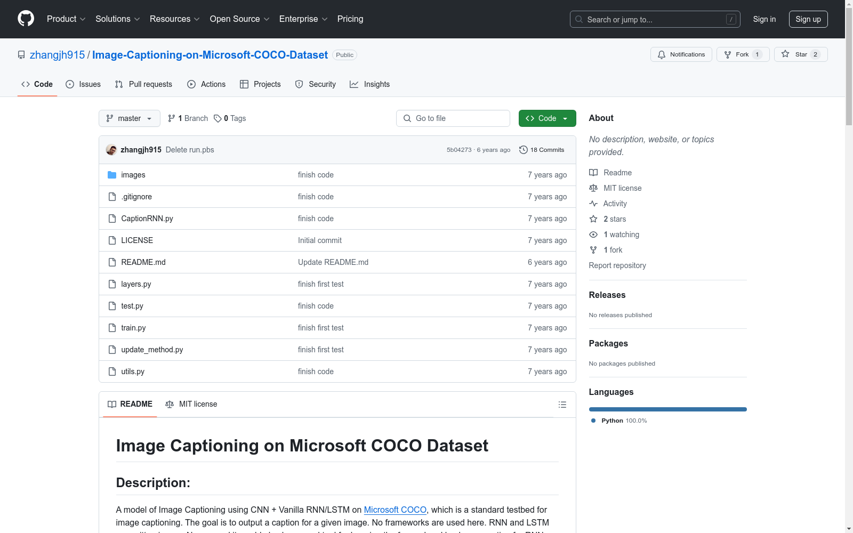853x533 pixels.
Task: Open the 18 Commits history
Action: (542, 150)
